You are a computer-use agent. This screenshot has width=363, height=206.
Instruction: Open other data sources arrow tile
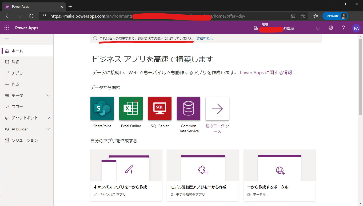tap(217, 108)
